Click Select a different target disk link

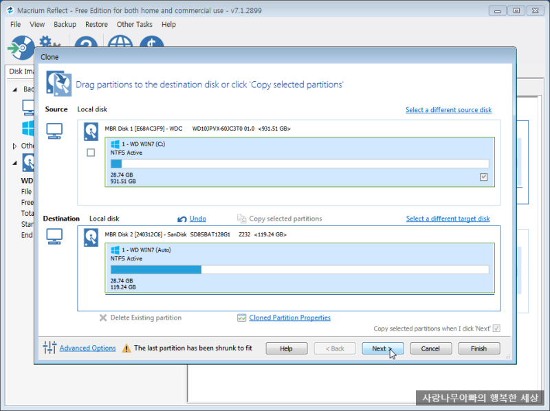(448, 218)
